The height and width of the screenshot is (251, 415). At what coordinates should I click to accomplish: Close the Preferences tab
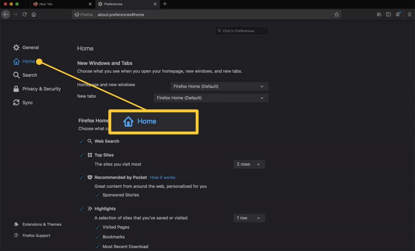pyautogui.click(x=155, y=4)
